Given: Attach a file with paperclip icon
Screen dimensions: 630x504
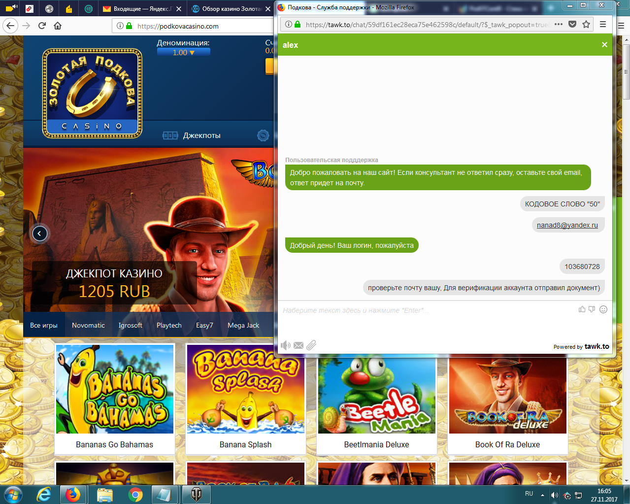Looking at the screenshot, I should pyautogui.click(x=311, y=345).
